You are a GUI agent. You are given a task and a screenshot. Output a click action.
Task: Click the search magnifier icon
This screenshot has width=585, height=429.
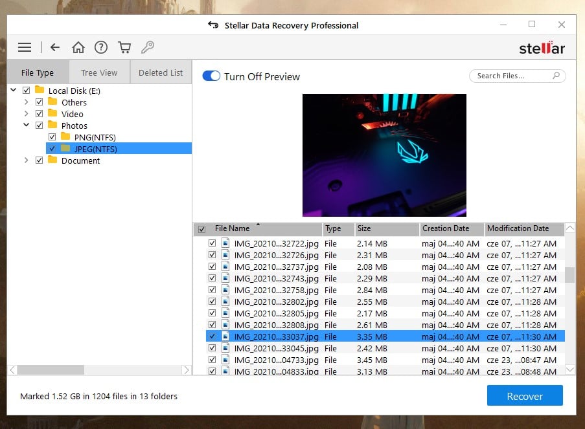(556, 76)
